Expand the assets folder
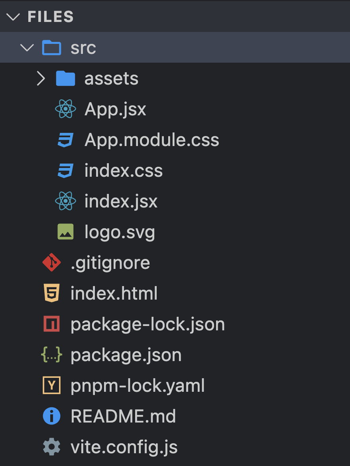Image resolution: width=350 pixels, height=466 pixels. tap(41, 78)
